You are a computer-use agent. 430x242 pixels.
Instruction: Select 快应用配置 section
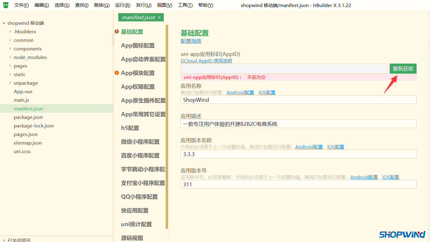point(135,211)
